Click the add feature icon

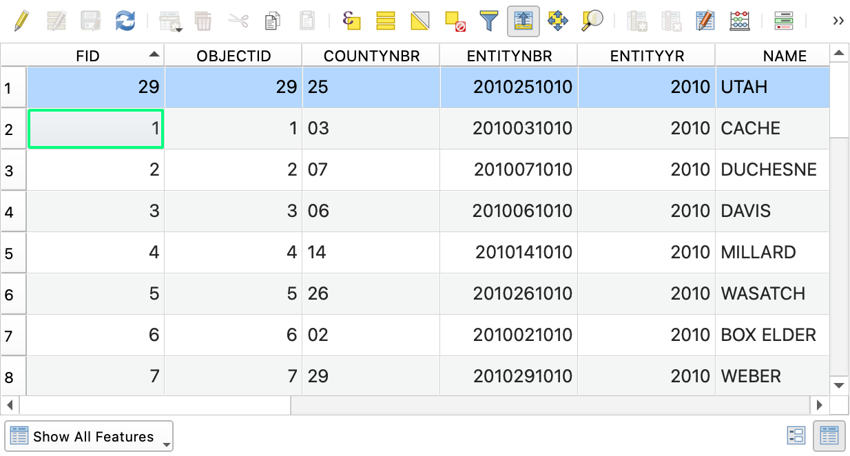pos(170,21)
